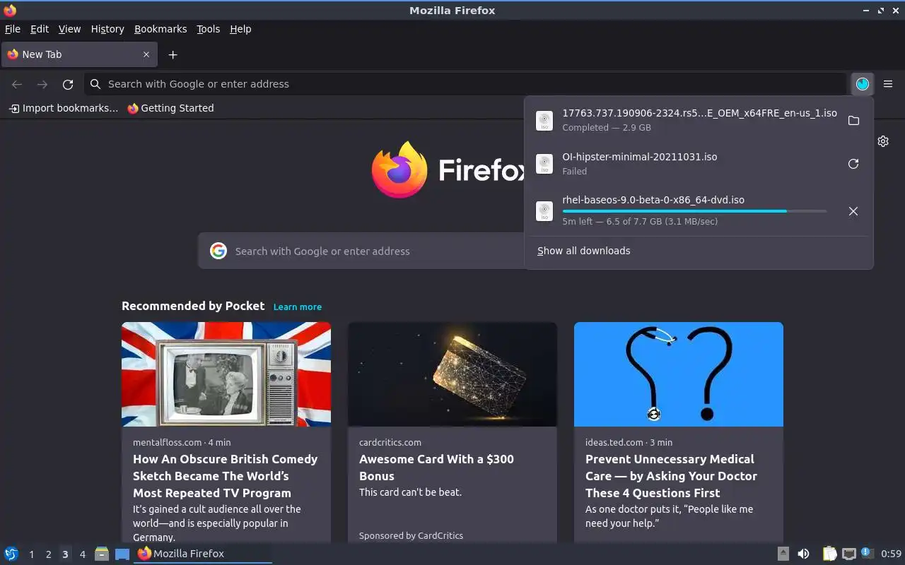The height and width of the screenshot is (565, 905).
Task: Click the Mozilla Firefox taskbar window button
Action: coord(202,554)
